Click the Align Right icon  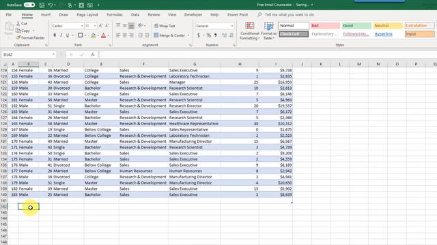tap(131, 35)
